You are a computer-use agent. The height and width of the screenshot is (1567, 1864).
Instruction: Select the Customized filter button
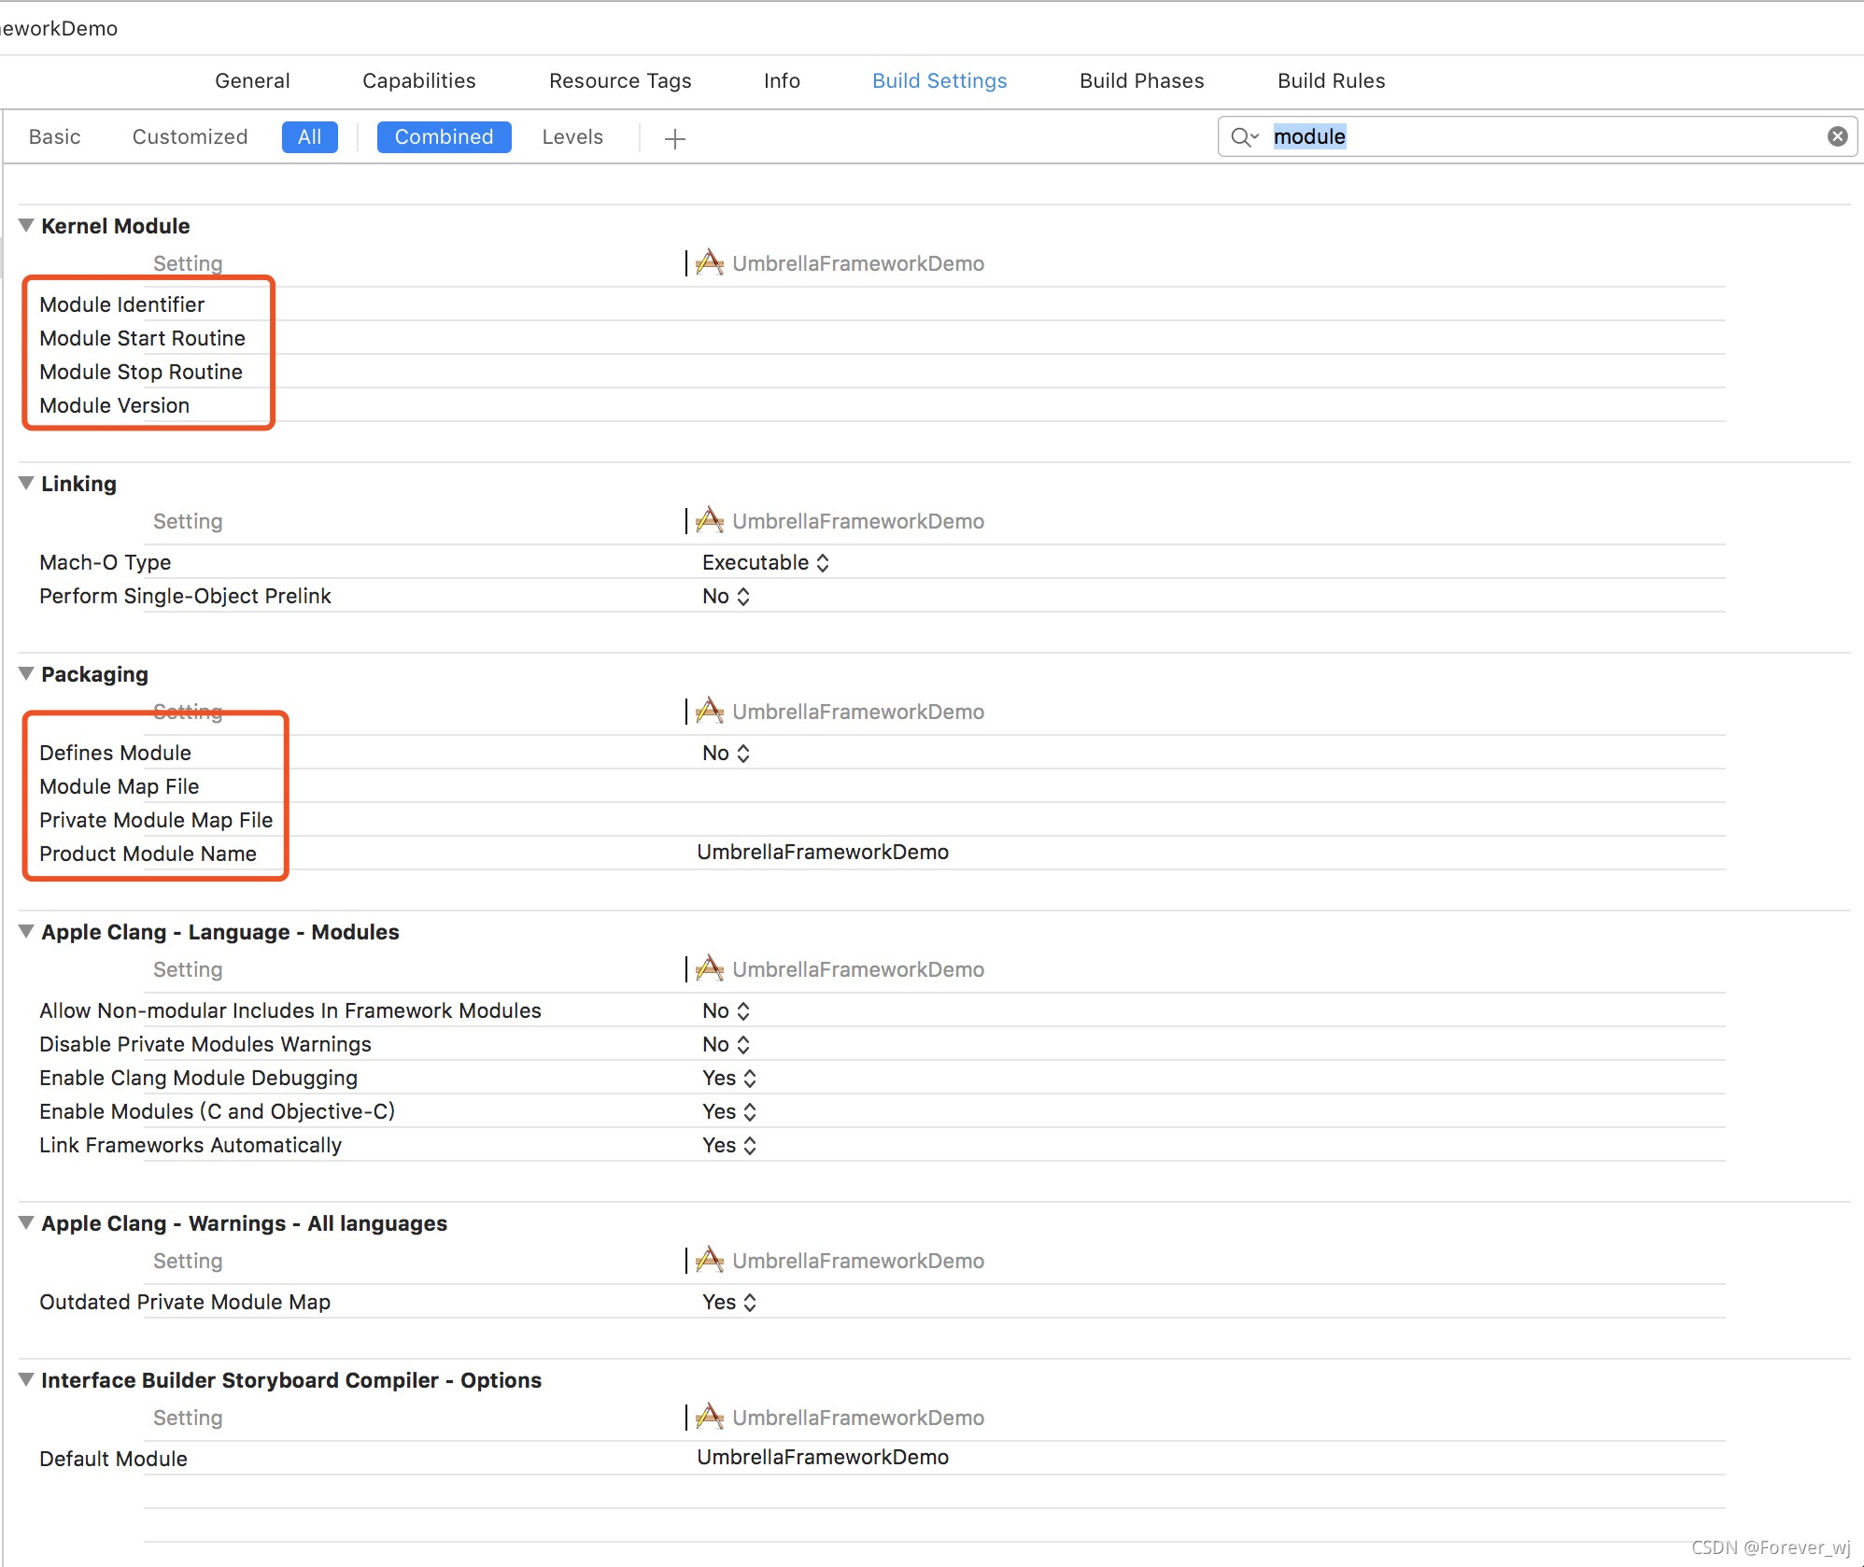coord(190,137)
